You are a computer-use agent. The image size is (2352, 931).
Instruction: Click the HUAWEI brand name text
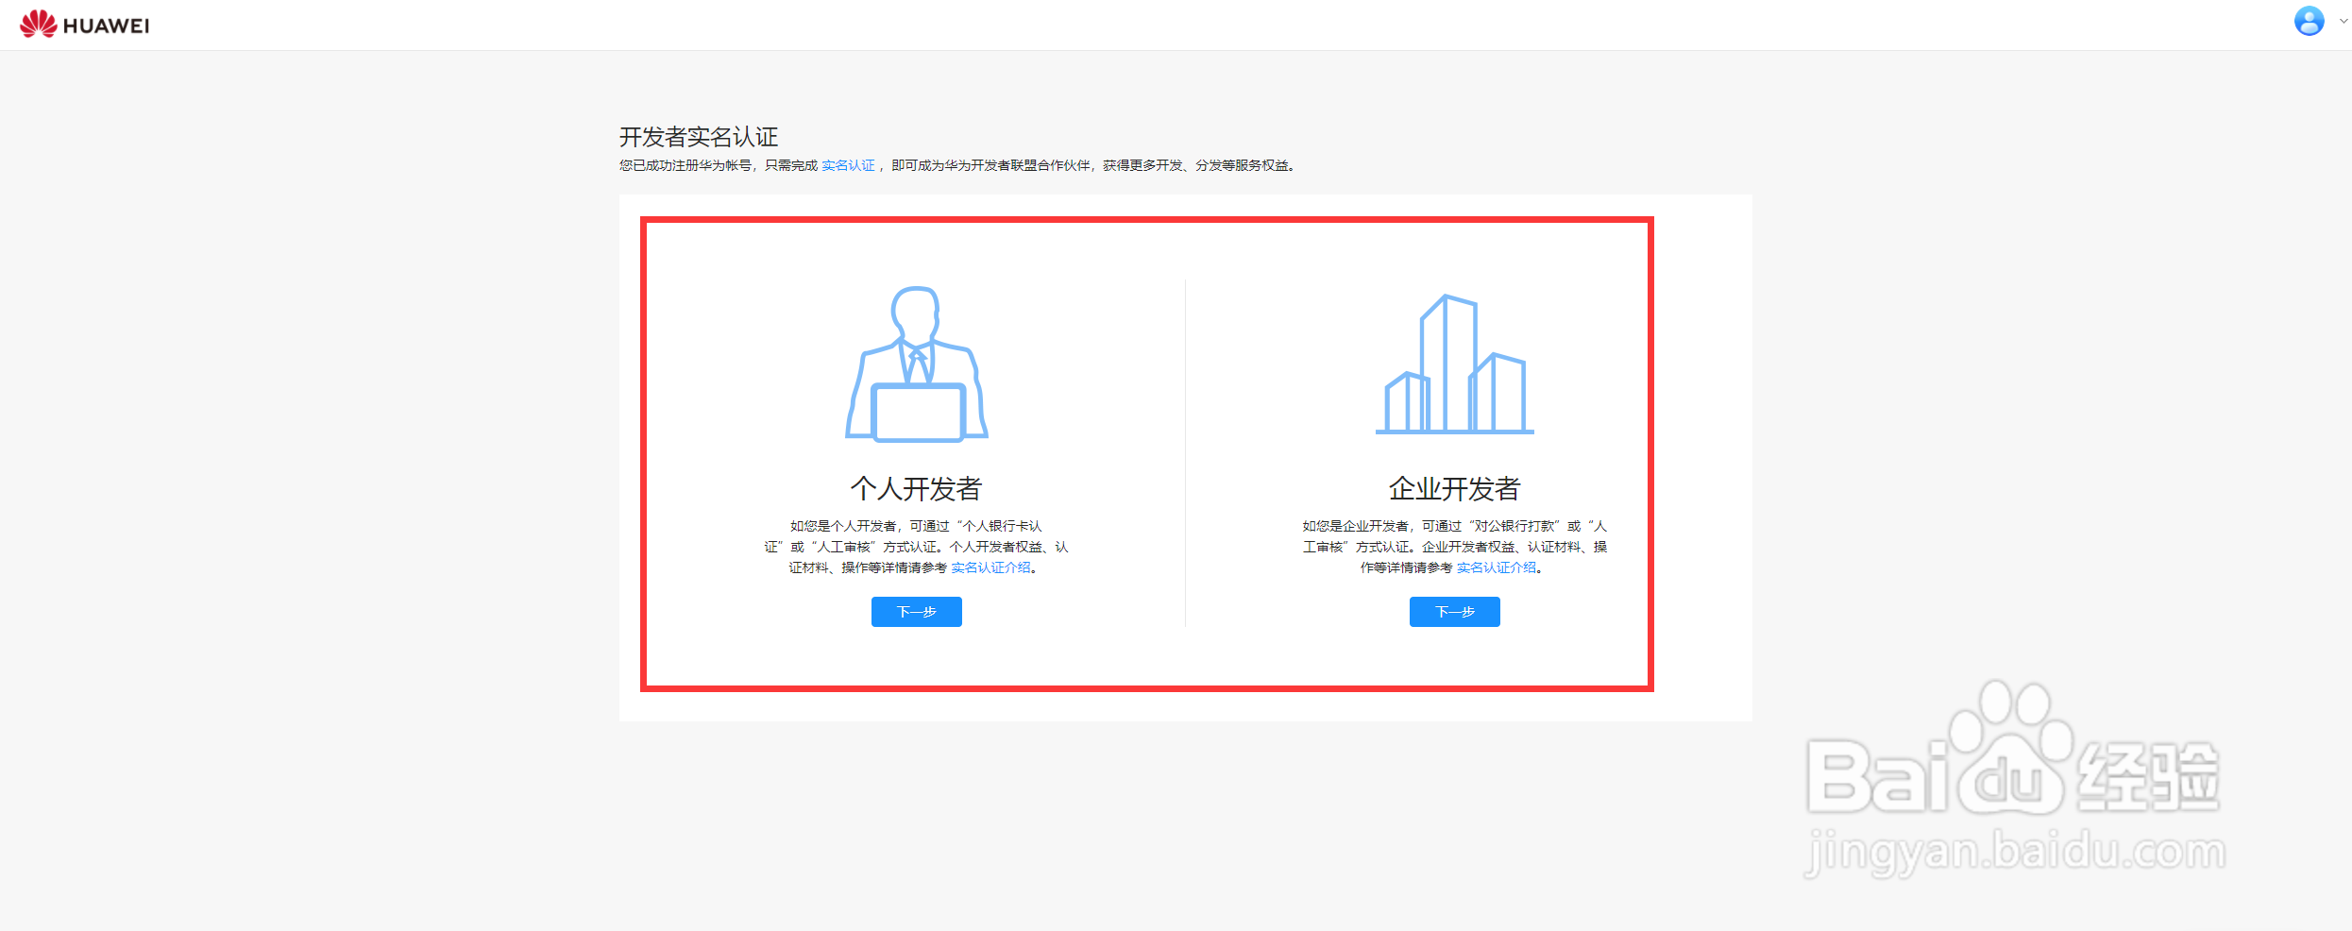pos(106,24)
